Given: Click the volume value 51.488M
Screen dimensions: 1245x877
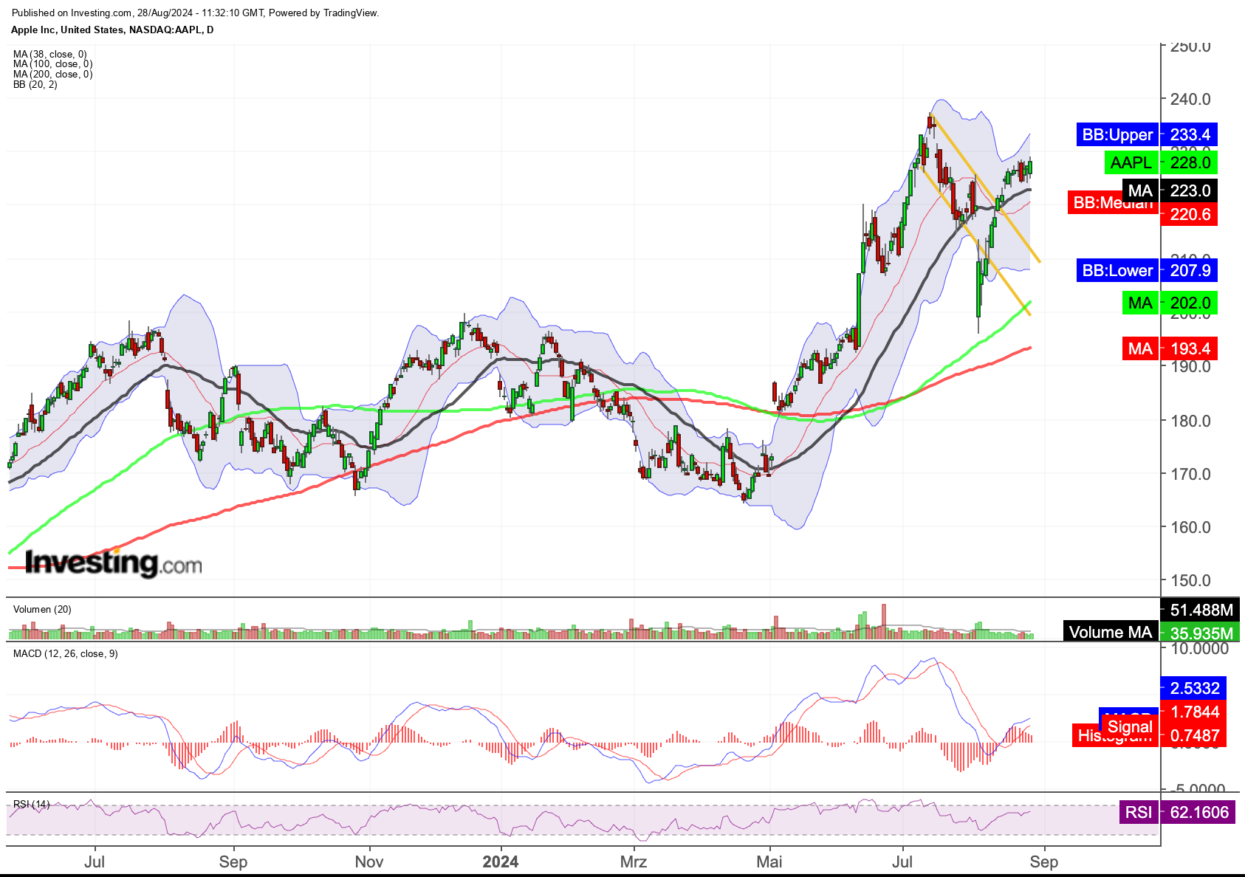Looking at the screenshot, I should click(x=1201, y=610).
